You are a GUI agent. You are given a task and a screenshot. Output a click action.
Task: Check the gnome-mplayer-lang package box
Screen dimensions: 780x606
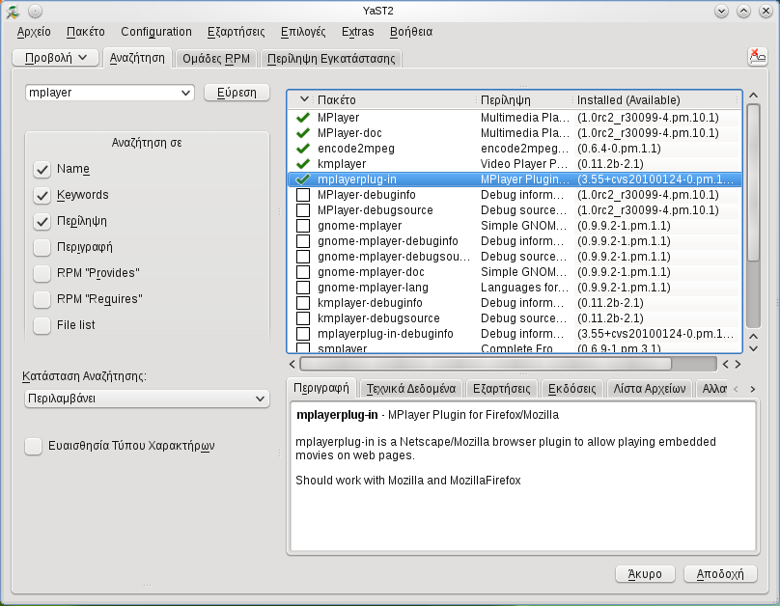pos(303,288)
